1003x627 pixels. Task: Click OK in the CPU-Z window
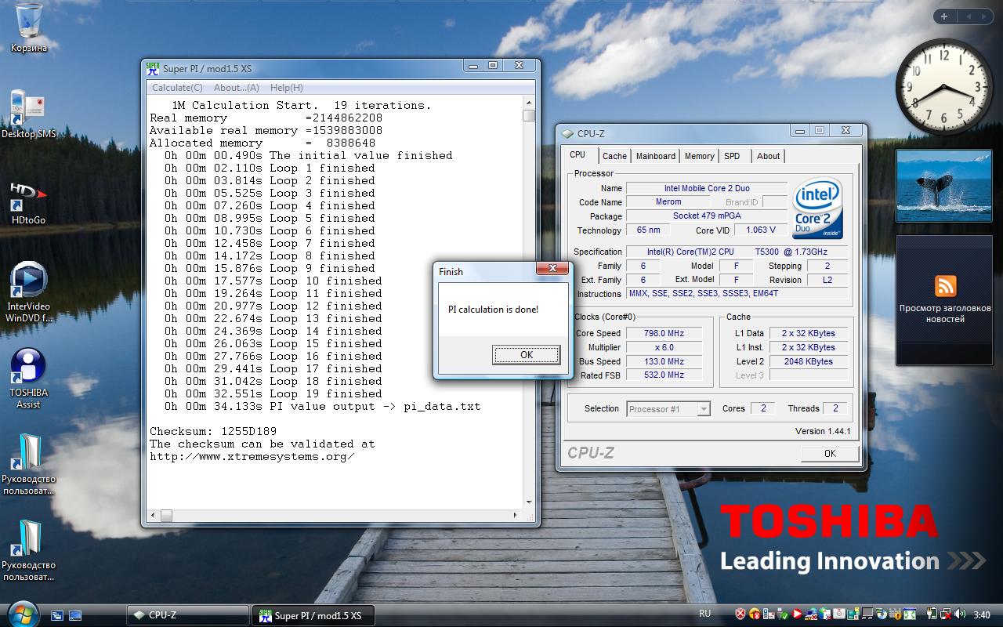pyautogui.click(x=830, y=454)
